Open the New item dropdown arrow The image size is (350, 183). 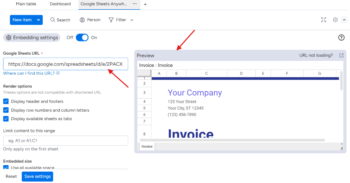tap(39, 20)
